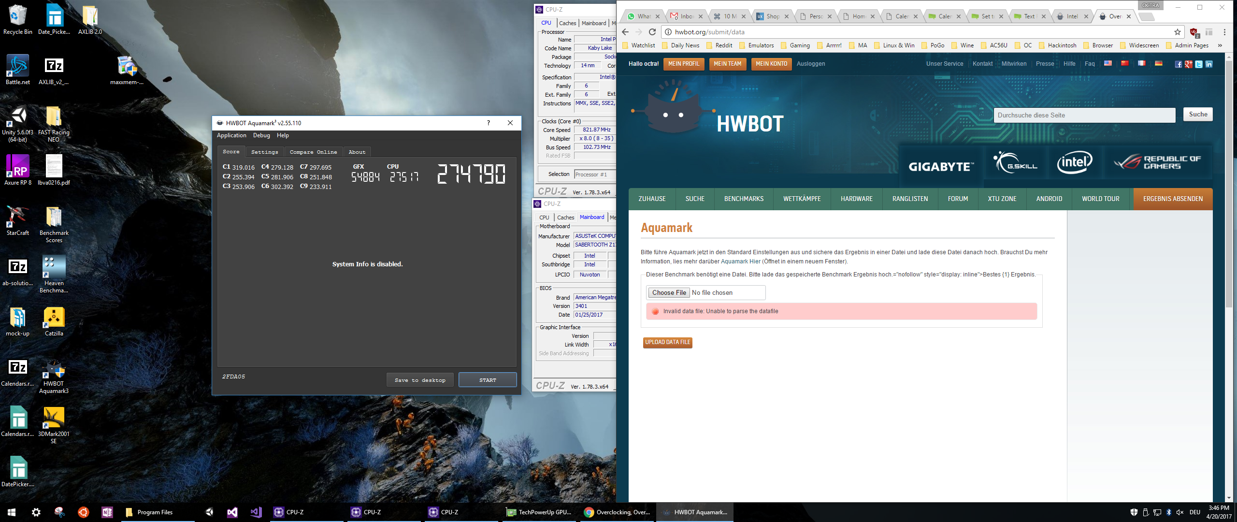
Task: Click the Choose File button
Action: (669, 292)
